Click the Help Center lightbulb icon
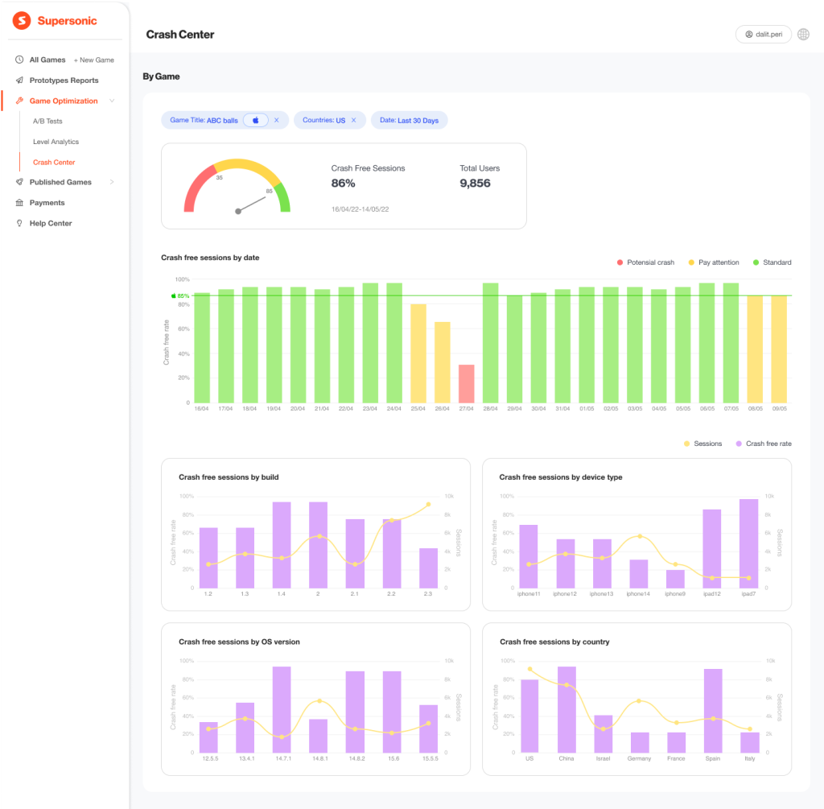 (19, 223)
